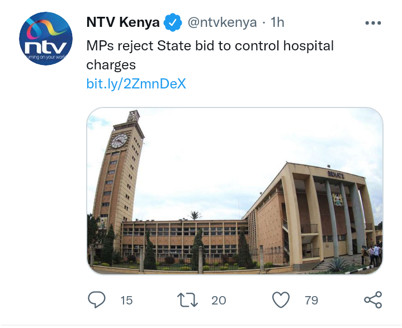The image size is (402, 328).
Task: Click the NTV Kenya profile avatar
Action: click(46, 39)
